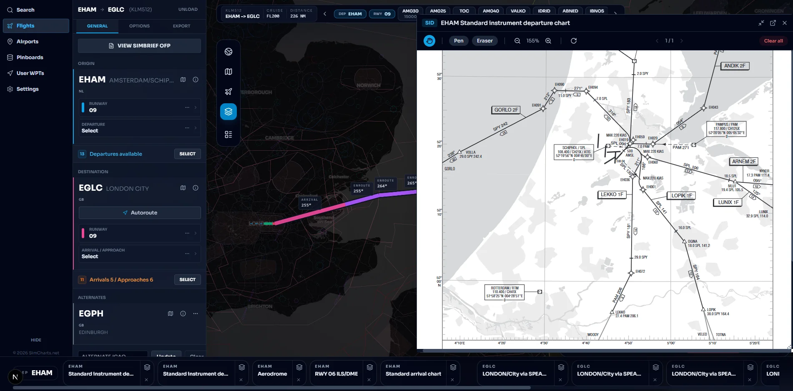Click the Autoroute button
The height and width of the screenshot is (391, 793).
pos(140,213)
